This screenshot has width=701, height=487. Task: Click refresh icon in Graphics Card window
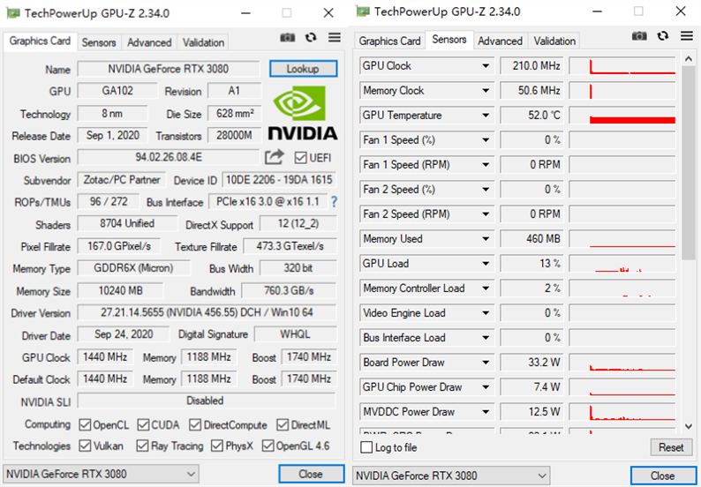(311, 38)
